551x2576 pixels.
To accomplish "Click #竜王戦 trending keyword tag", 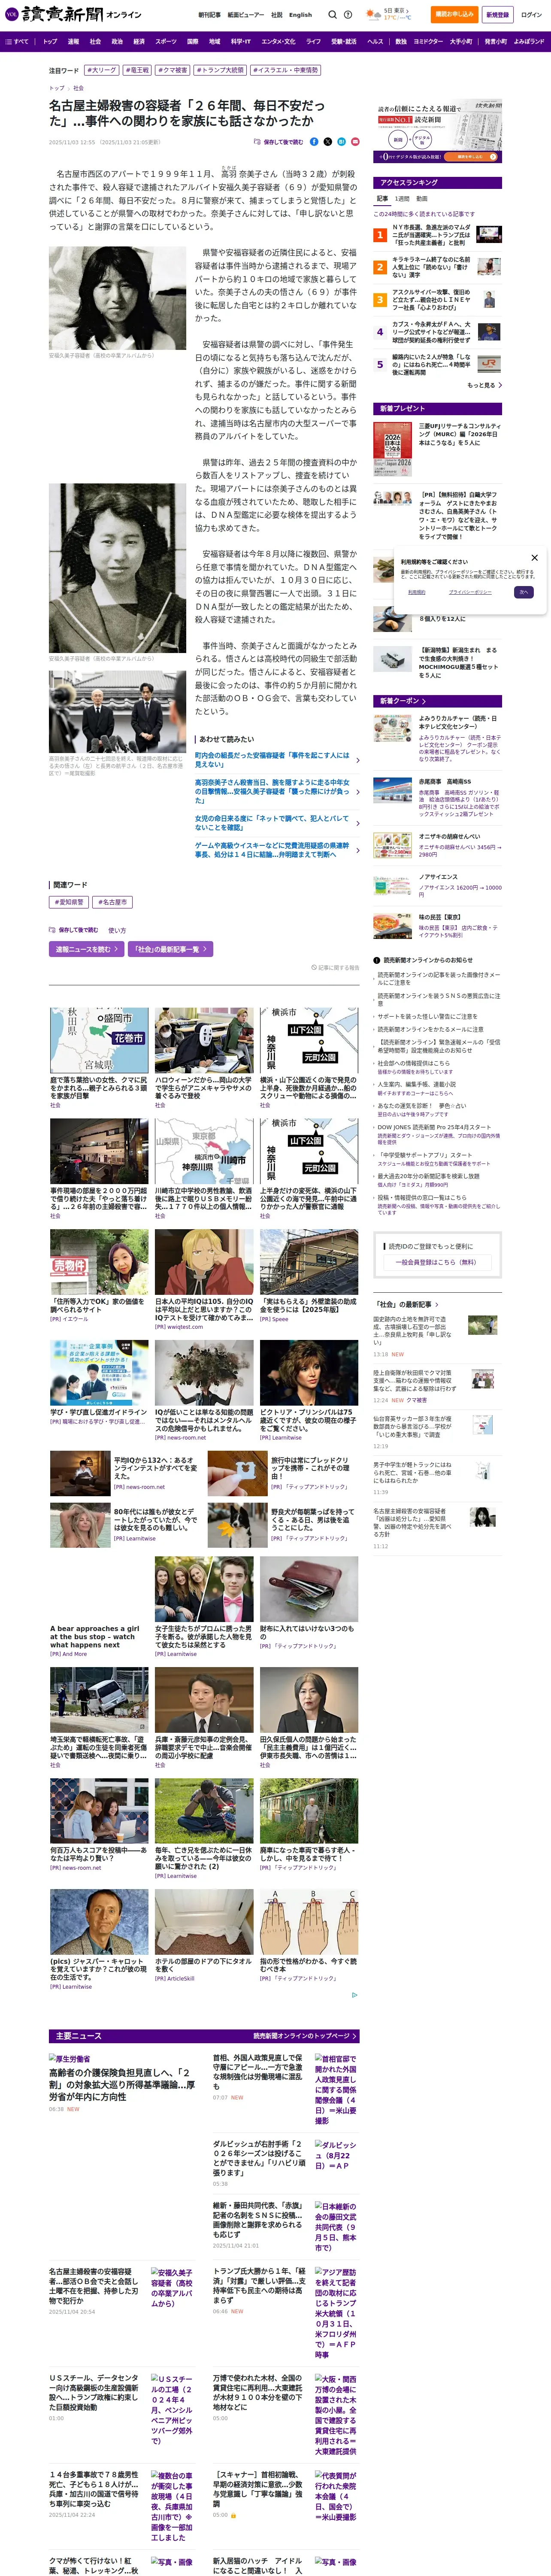I will point(137,71).
